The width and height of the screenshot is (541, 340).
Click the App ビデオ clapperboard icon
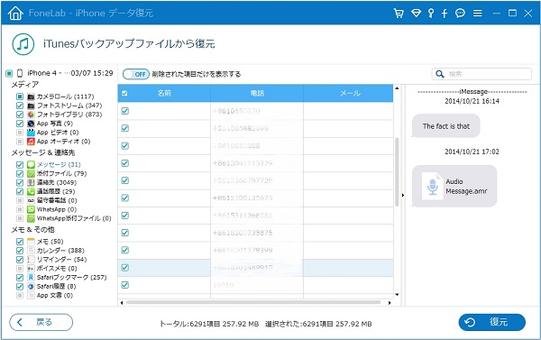click(x=31, y=133)
